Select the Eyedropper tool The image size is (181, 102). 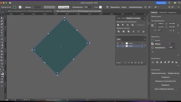[2, 48]
